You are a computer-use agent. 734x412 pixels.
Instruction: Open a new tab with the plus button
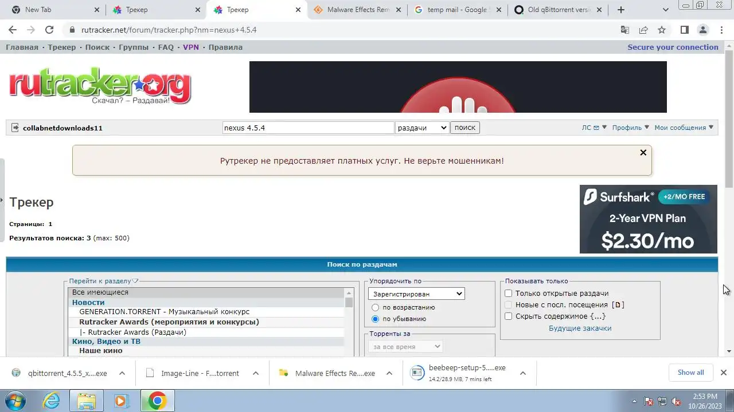pyautogui.click(x=621, y=10)
